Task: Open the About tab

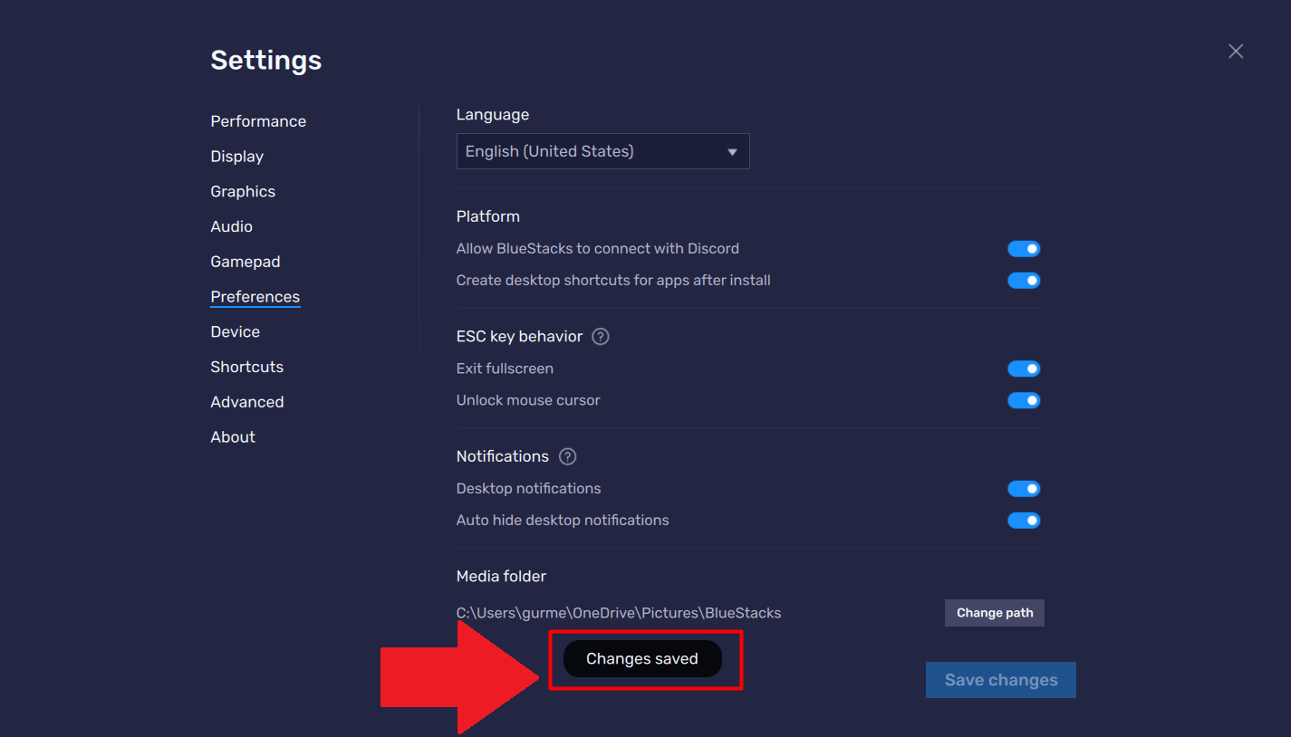Action: click(x=233, y=437)
